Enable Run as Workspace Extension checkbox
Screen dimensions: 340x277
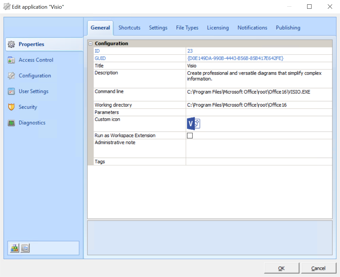pyautogui.click(x=190, y=136)
